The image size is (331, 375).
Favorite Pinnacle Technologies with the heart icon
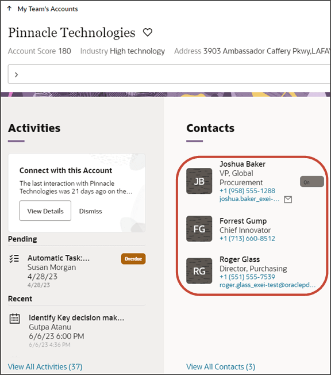[x=148, y=32]
